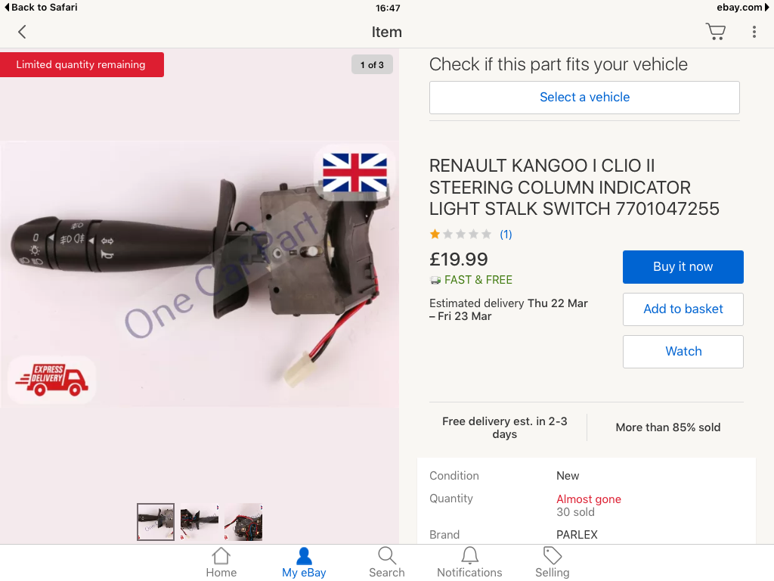Return via Back to Safari
The width and height of the screenshot is (774, 581).
pos(41,8)
